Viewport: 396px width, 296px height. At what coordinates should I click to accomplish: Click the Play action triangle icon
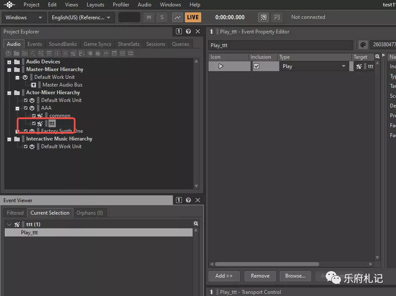(x=221, y=66)
